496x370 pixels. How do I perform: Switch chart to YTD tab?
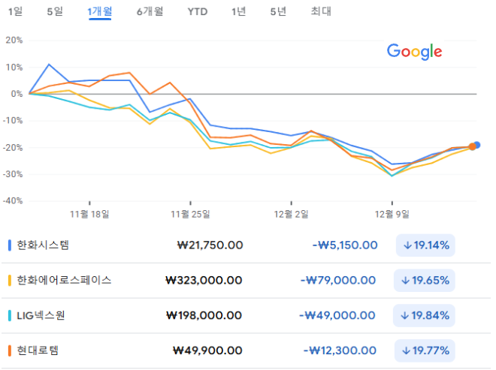(198, 12)
